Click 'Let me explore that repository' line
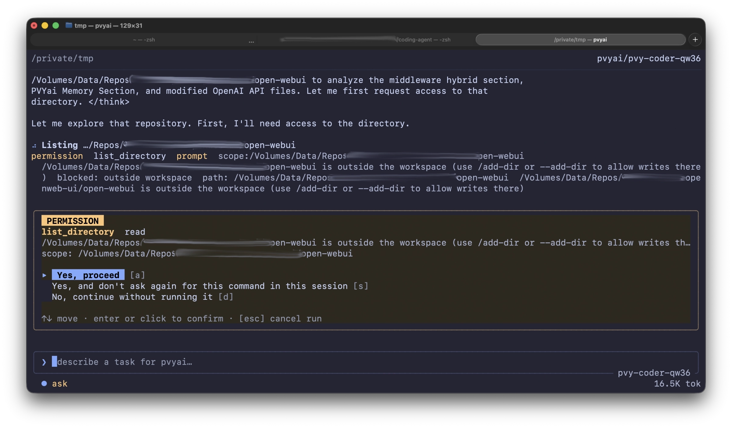The width and height of the screenshot is (732, 428). [x=220, y=123]
